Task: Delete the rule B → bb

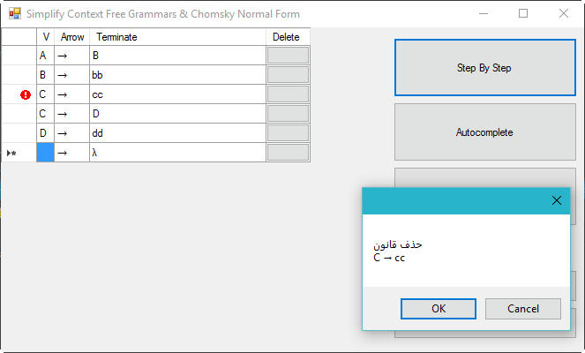Action: pos(288,75)
